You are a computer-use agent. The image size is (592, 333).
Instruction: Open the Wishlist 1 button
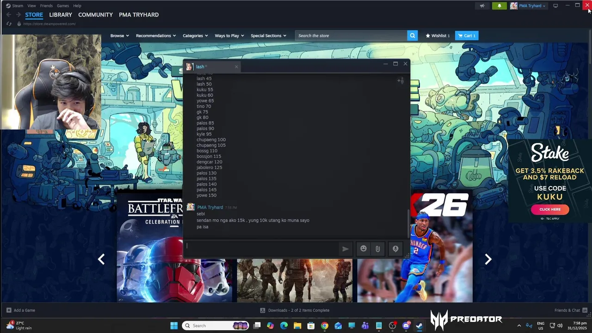click(x=438, y=36)
